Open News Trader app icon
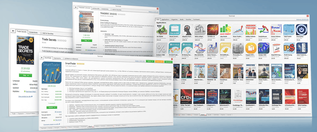Image resolution: width=317 pixels, height=132 pixels. pos(238,30)
